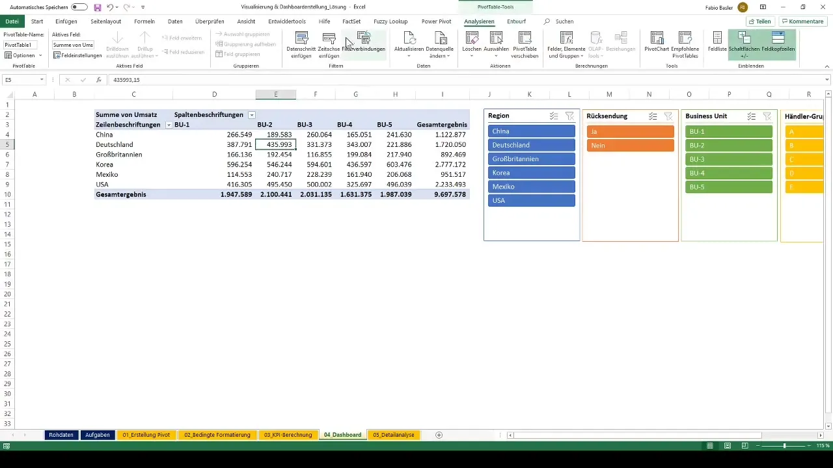
Task: Open the 03_KPI-Berechnung sheet tab
Action: coord(288,435)
